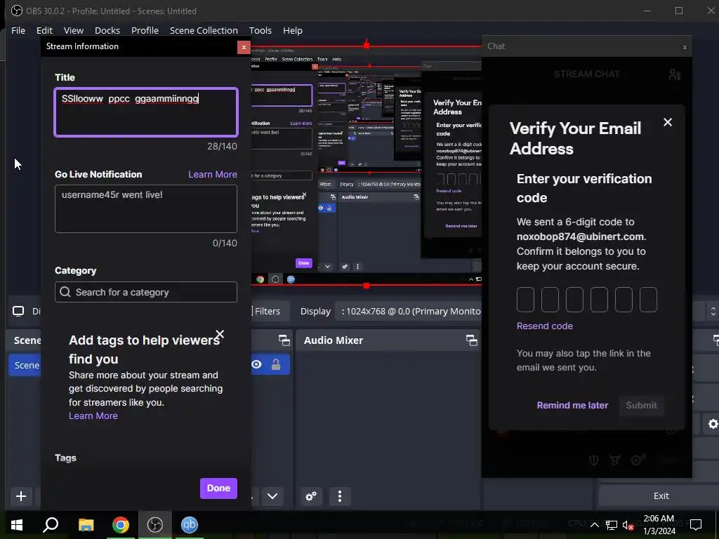Open qBittorrent from the taskbar

click(190, 525)
